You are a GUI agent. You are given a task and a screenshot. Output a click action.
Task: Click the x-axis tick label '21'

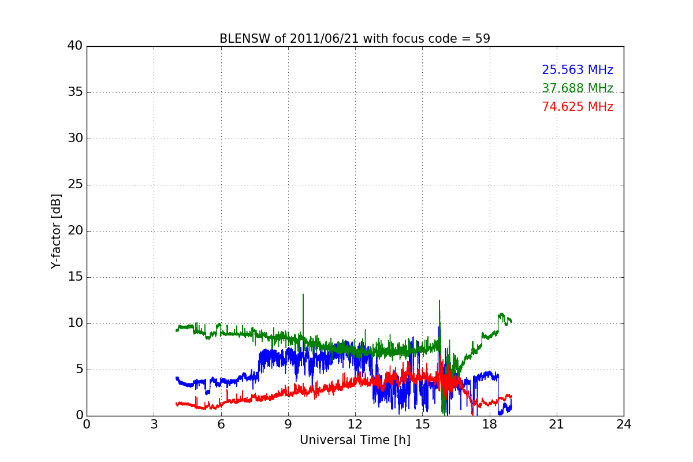pos(557,424)
